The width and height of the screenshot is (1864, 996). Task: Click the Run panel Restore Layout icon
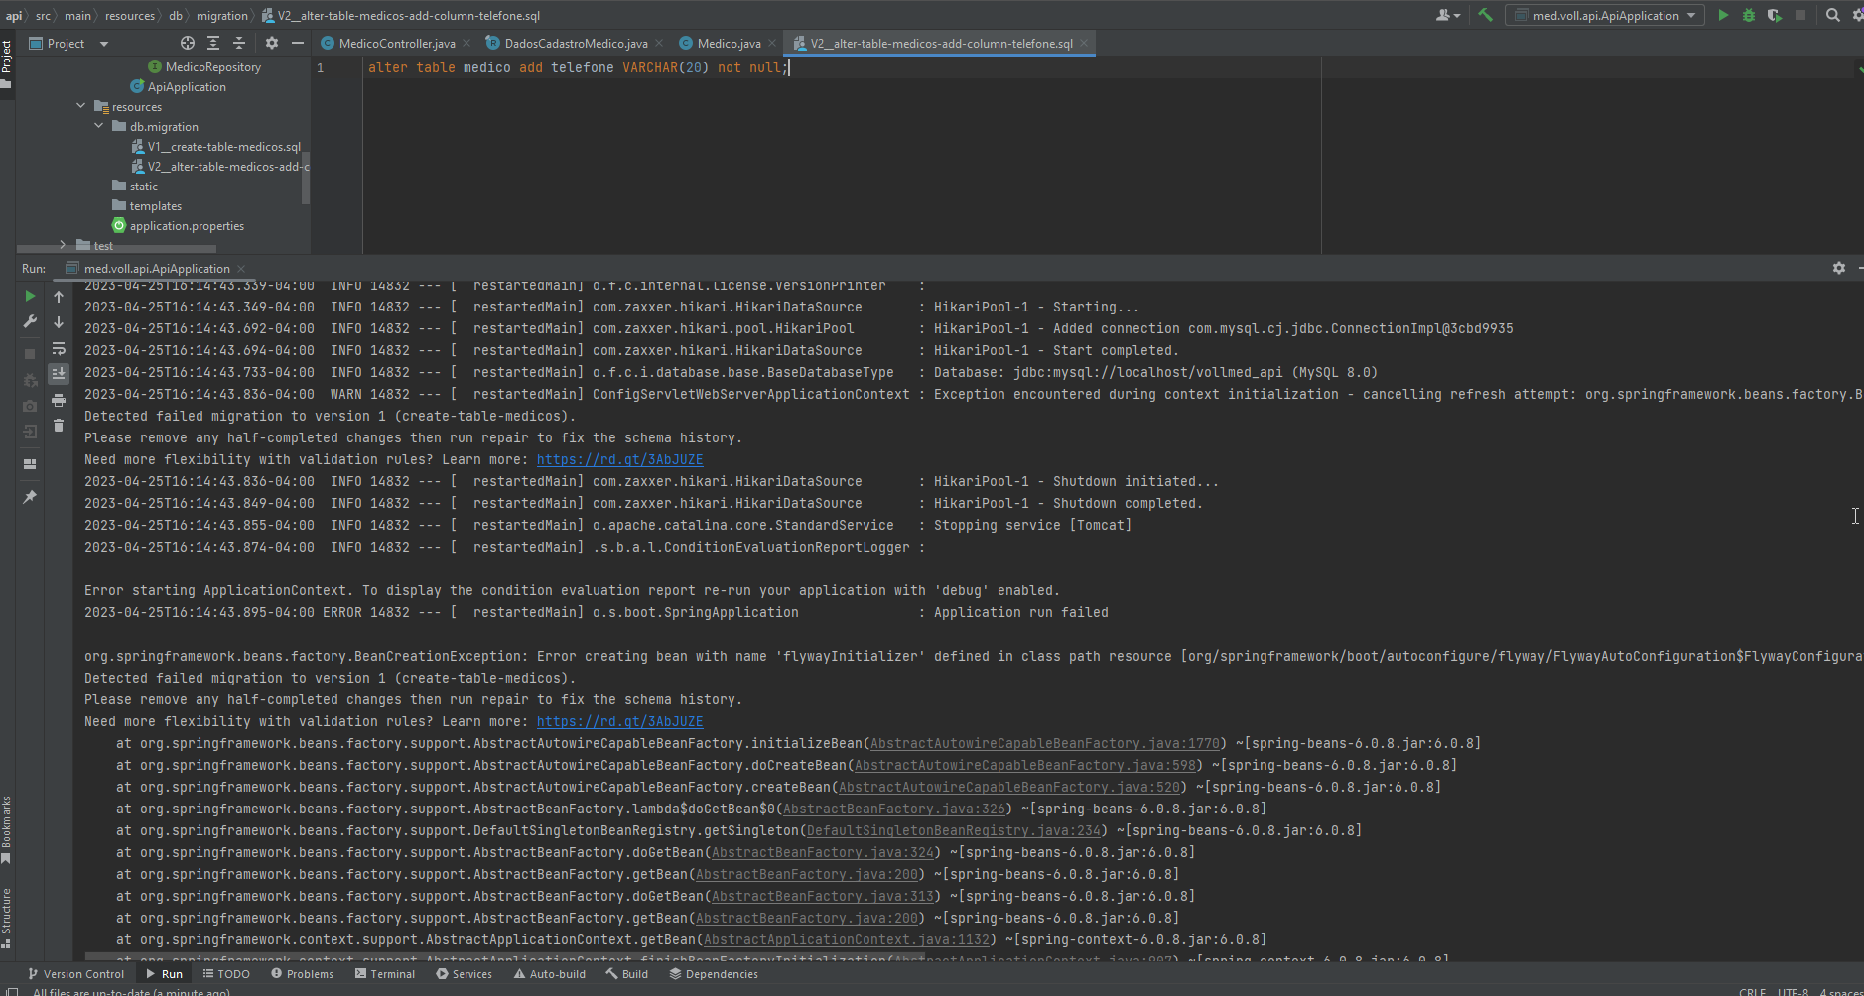(30, 463)
